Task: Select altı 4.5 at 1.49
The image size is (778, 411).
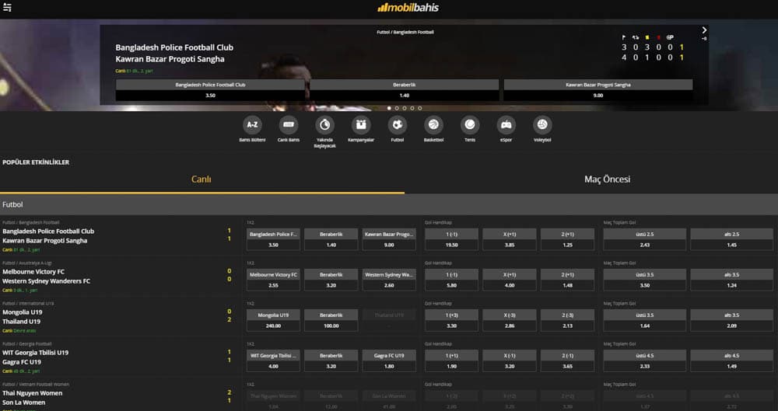Action: 732,361
